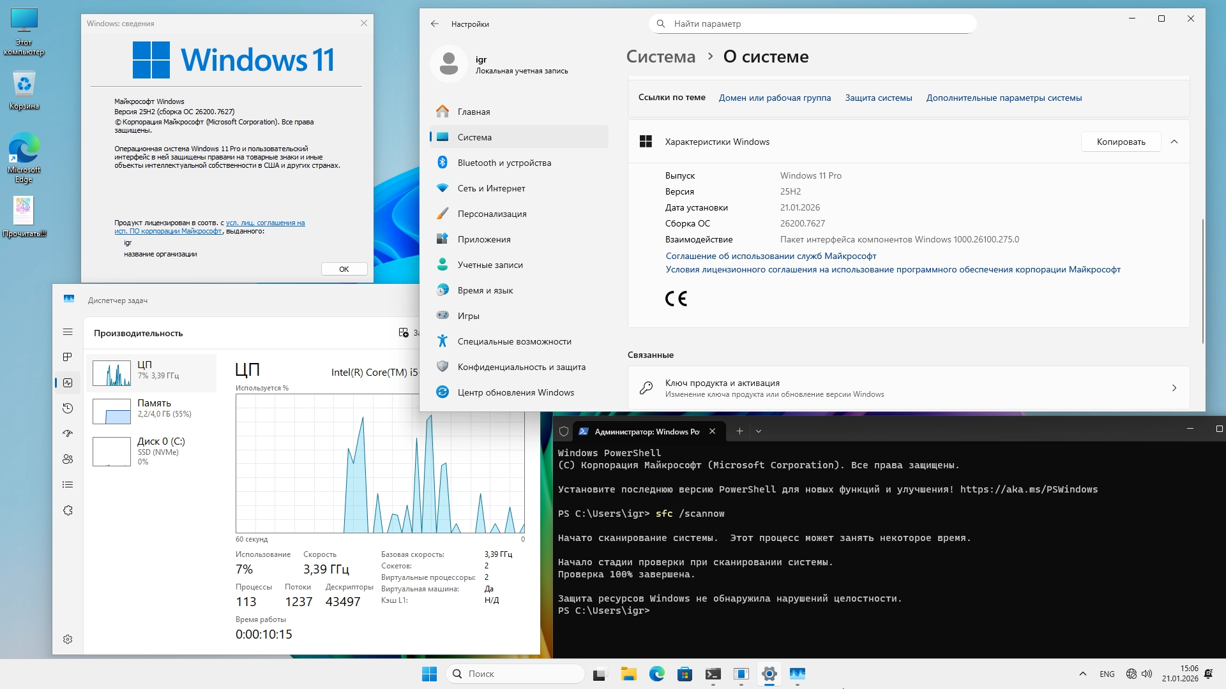1226x689 pixels.
Task: Click the Найти параметр search field
Action: point(812,24)
